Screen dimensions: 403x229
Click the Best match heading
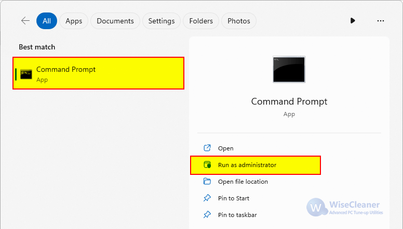point(37,47)
